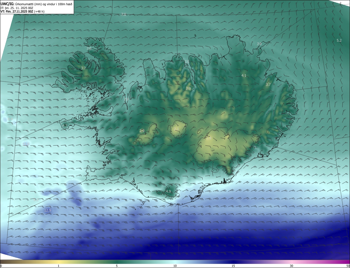The width and height of the screenshot is (350, 268).
Task: Click the init time "IT: þri. 25. 11. 2025 00Z"
Action: (17, 8)
